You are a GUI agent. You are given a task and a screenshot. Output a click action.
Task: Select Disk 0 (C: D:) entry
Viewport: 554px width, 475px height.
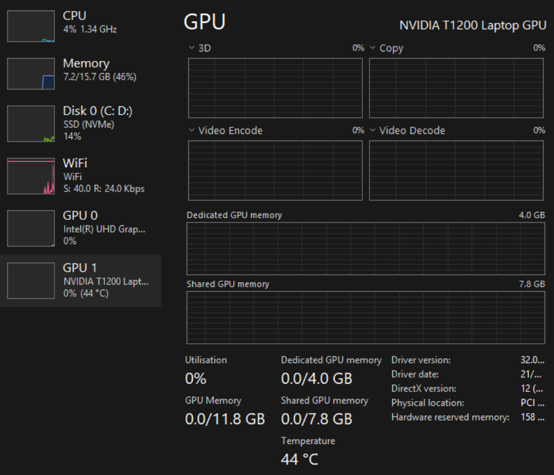[80, 123]
